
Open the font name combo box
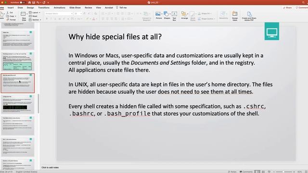[x=59, y=13]
